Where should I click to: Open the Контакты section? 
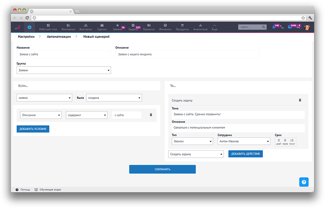[86, 27]
